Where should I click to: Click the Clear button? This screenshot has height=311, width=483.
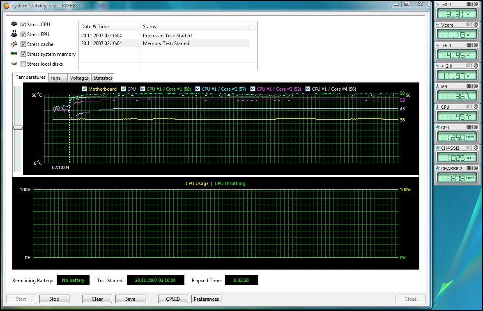[x=97, y=299]
